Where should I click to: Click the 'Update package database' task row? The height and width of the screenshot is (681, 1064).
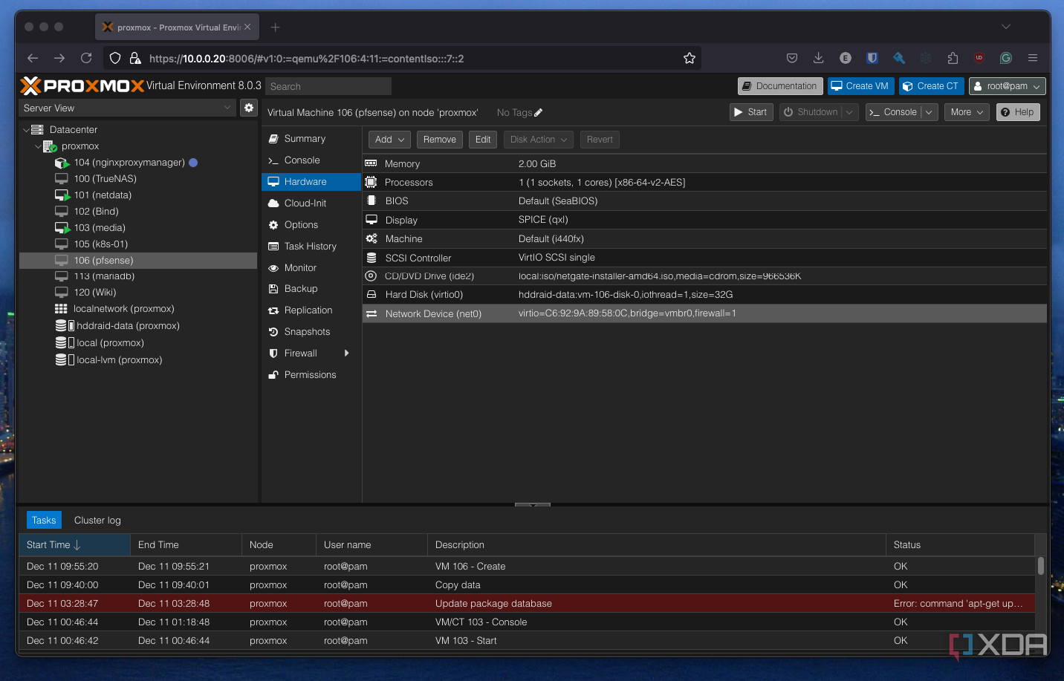[x=527, y=604]
